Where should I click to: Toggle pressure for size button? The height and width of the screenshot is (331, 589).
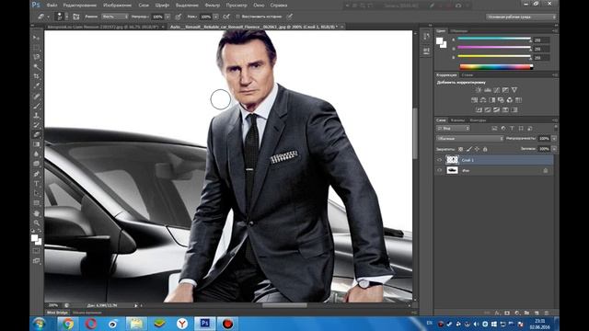tap(289, 17)
